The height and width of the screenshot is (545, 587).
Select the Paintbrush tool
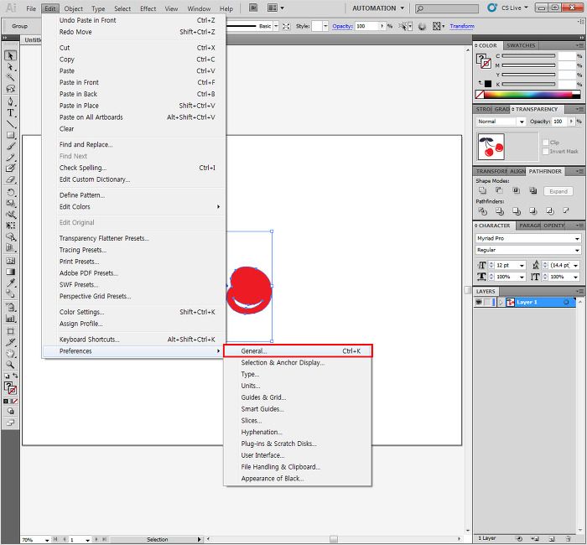[x=10, y=146]
